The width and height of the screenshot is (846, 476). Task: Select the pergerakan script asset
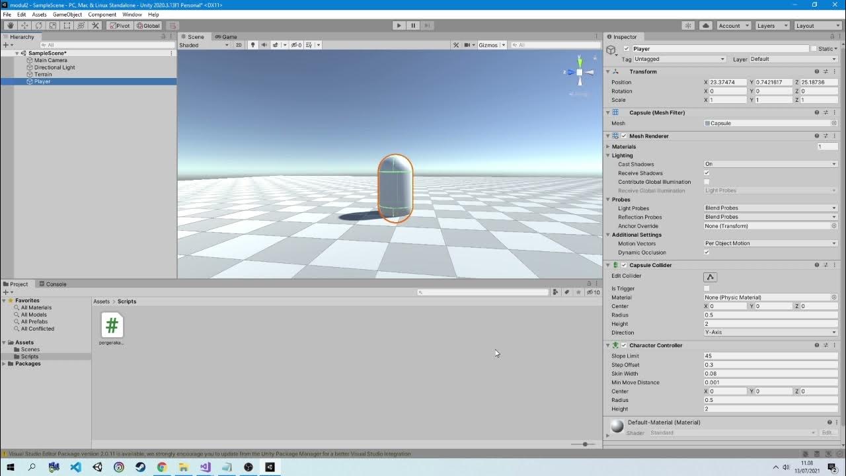(x=112, y=329)
